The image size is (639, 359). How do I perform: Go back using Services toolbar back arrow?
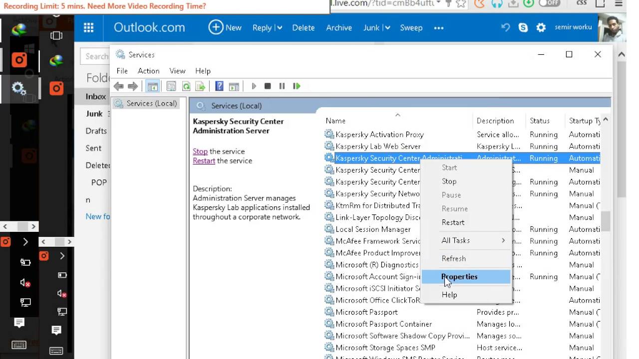click(118, 86)
